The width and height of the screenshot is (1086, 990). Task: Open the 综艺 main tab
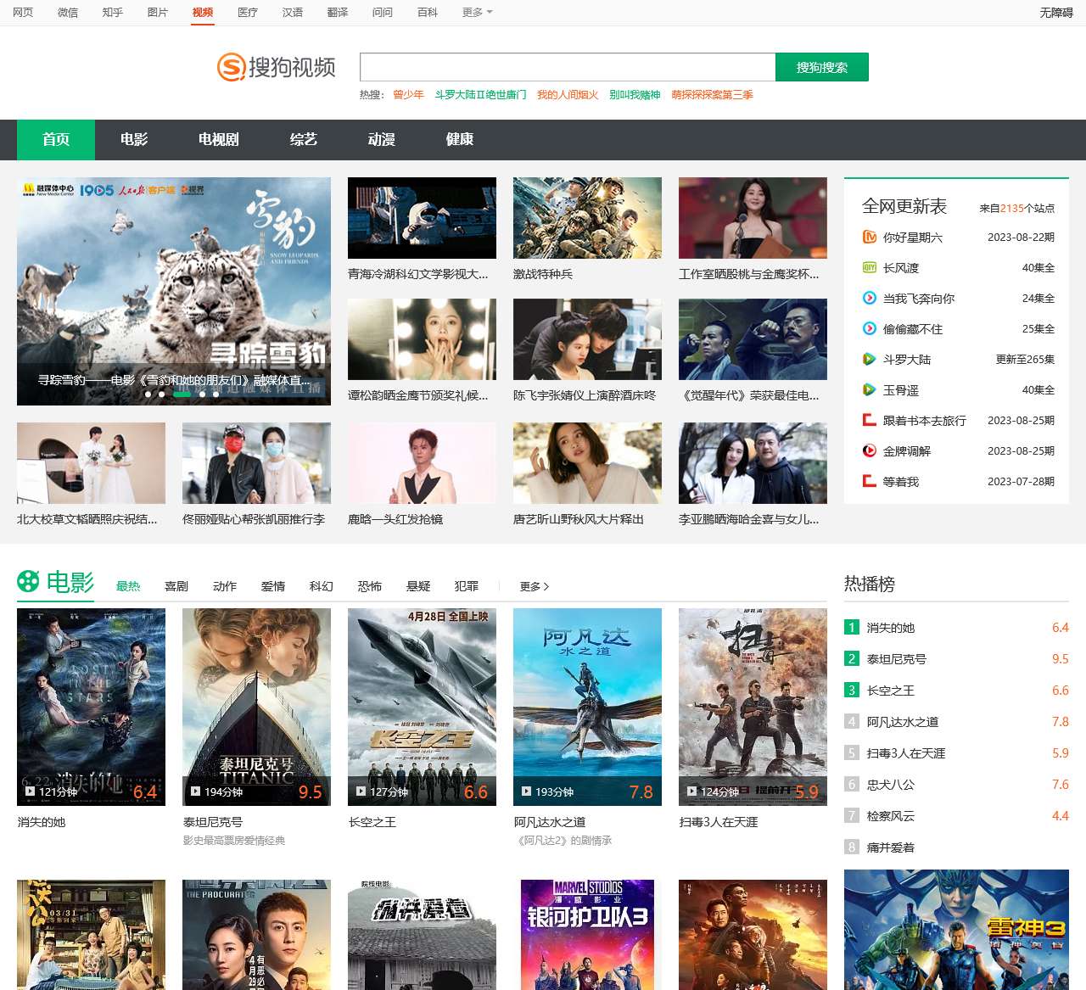tap(304, 140)
